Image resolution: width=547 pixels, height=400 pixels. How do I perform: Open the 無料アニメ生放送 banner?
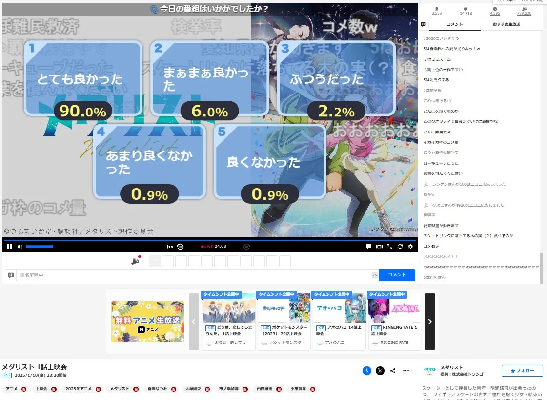coord(147,321)
